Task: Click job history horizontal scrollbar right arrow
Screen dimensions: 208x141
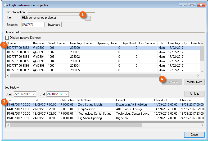Action: [202, 125]
